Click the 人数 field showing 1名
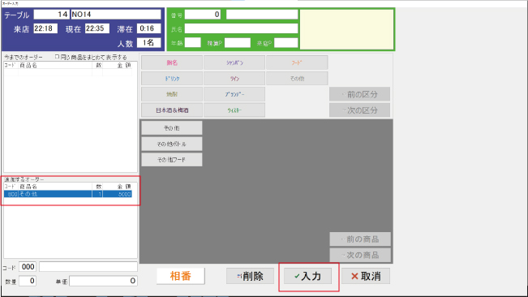Image resolution: width=528 pixels, height=297 pixels. 149,43
